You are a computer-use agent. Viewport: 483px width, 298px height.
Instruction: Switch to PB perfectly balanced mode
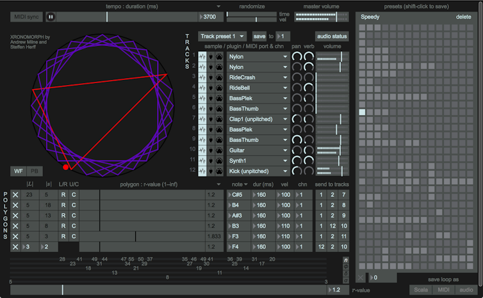[35, 171]
